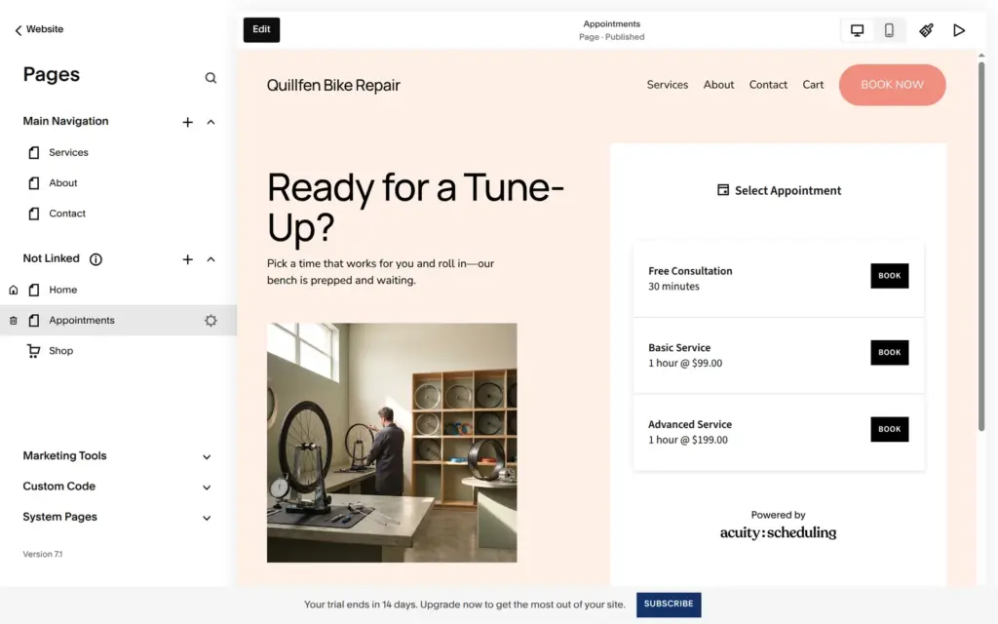Image resolution: width=998 pixels, height=624 pixels.
Task: Click the page preview vertical scrollbar
Action: click(981, 247)
